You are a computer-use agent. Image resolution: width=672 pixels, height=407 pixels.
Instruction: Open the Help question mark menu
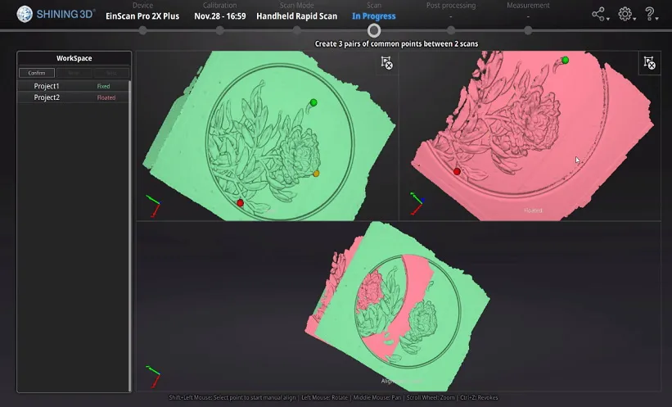click(x=650, y=14)
